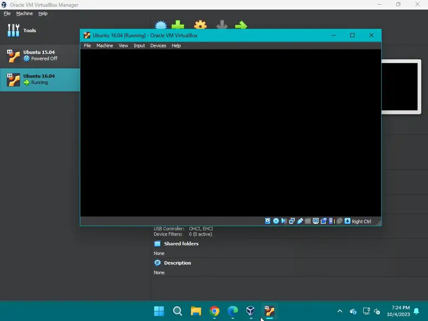Click Right Ctrl host key label
The width and height of the screenshot is (428, 321).
tap(361, 222)
